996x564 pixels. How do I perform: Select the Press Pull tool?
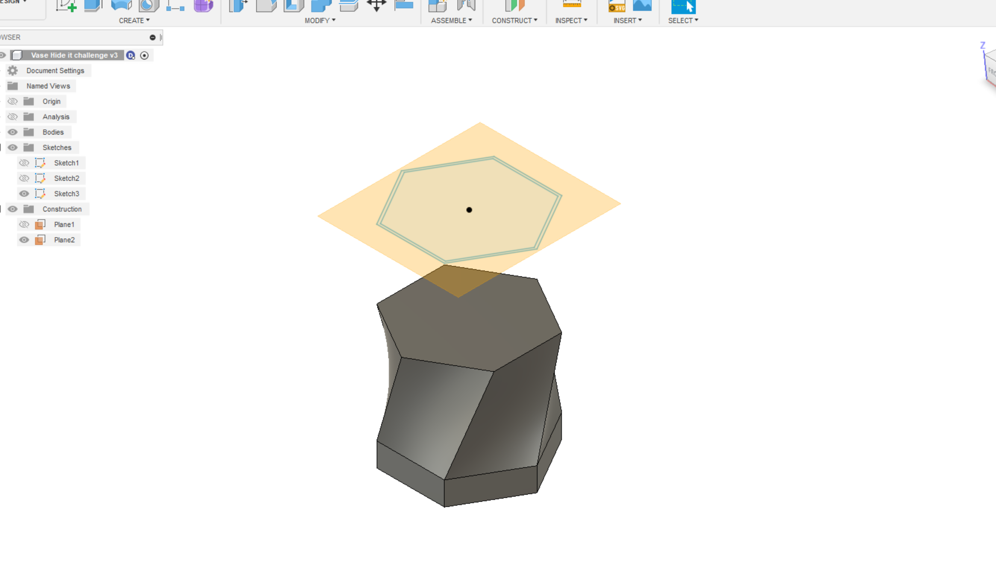point(238,5)
